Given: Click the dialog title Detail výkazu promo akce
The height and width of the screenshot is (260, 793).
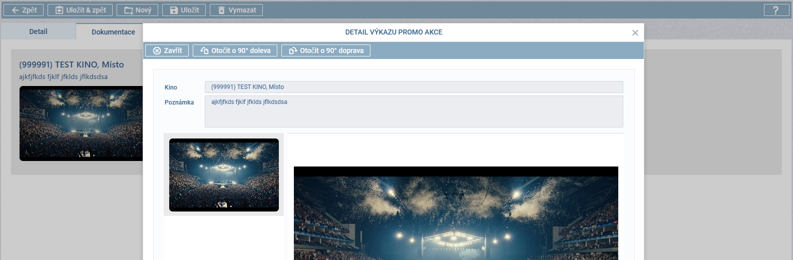Looking at the screenshot, I should [x=393, y=32].
